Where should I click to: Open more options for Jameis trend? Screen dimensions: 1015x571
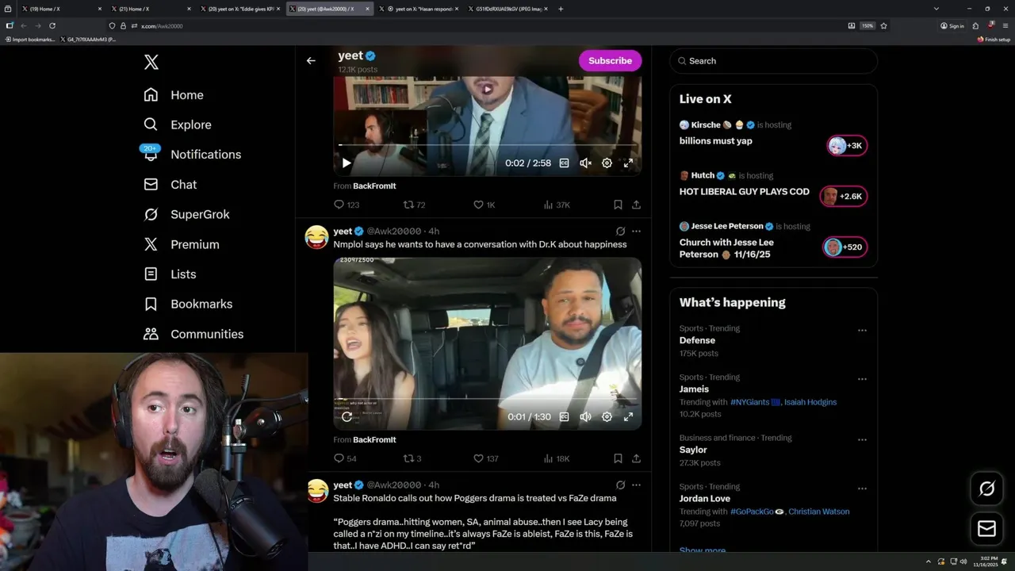click(x=862, y=379)
